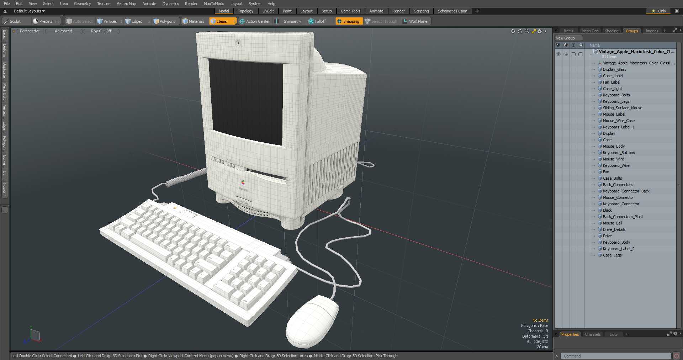Click the viewport pan icon
This screenshot has height=360, width=683.
pos(513,31)
